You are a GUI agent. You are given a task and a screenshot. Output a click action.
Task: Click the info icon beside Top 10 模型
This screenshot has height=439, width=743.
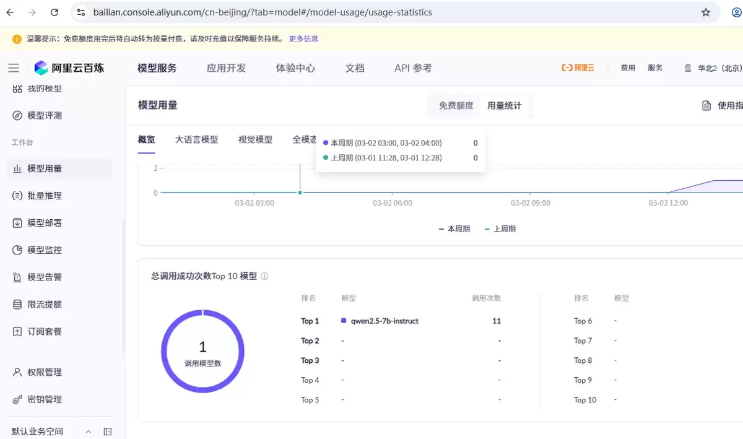264,276
